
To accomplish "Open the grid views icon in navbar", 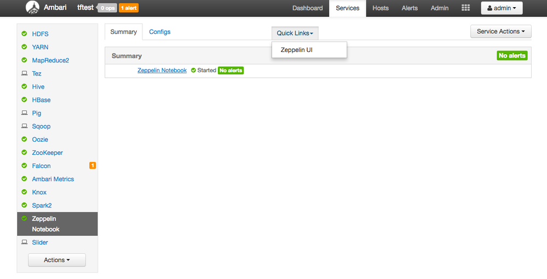I will (x=465, y=8).
